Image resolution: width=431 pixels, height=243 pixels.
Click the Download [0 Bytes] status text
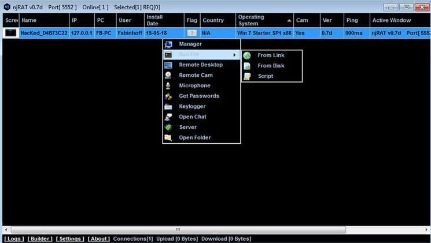click(x=226, y=239)
